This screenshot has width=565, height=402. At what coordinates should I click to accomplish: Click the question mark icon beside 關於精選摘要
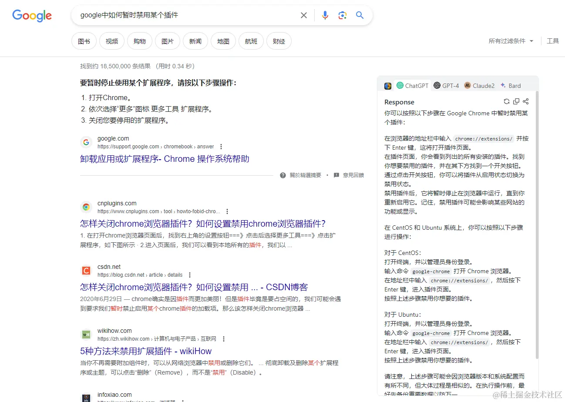click(x=283, y=175)
